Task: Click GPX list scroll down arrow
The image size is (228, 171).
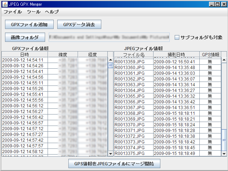Action: point(111,153)
